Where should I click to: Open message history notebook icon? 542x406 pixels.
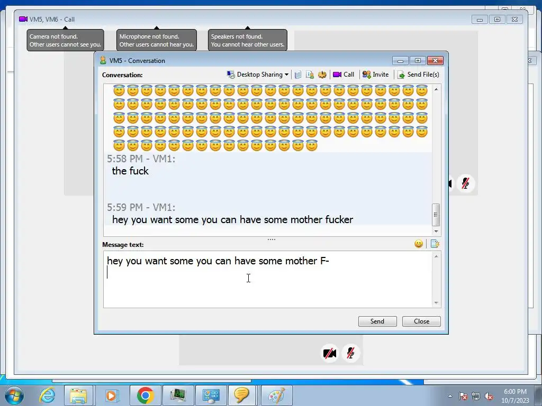click(297, 75)
